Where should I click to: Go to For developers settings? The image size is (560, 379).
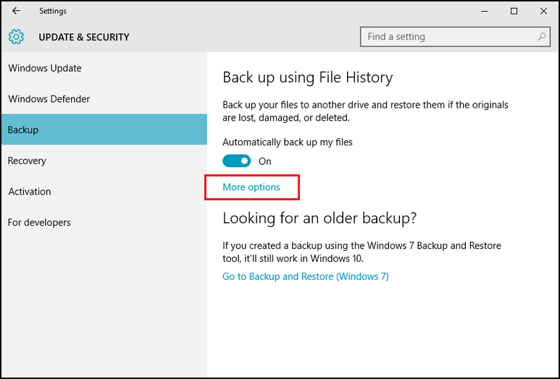39,223
